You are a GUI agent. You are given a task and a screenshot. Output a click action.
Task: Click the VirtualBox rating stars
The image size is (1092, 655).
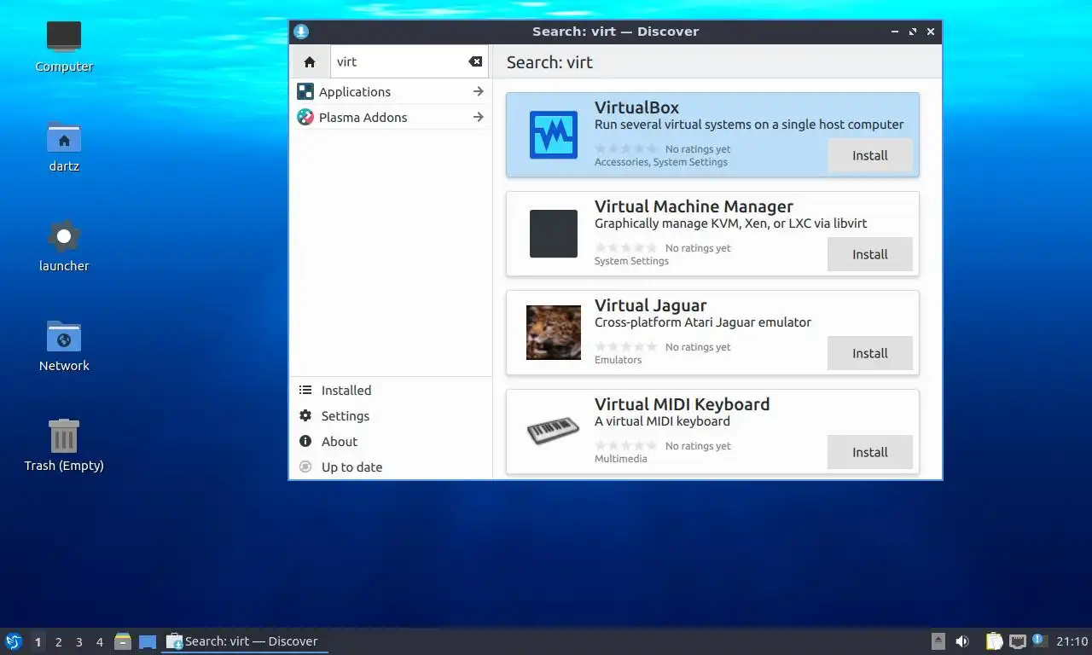626,149
